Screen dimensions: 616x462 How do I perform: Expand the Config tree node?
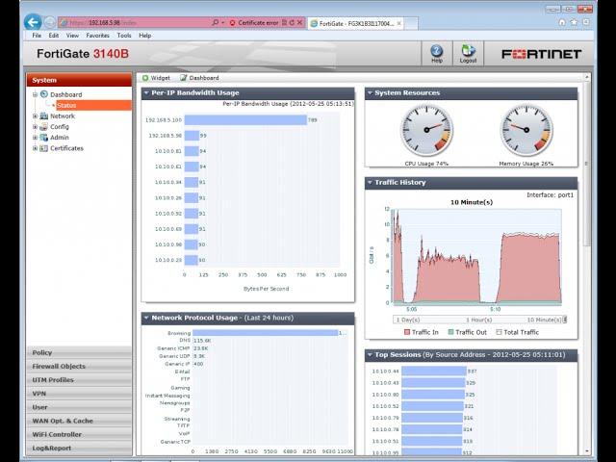click(35, 126)
